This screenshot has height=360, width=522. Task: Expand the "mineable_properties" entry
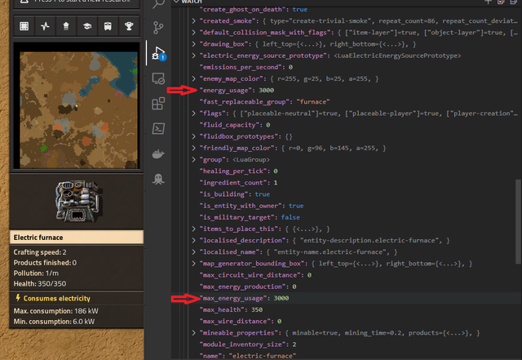click(x=194, y=333)
